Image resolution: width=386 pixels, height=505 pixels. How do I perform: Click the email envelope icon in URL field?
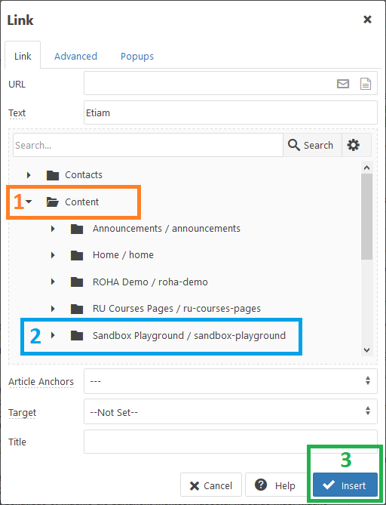pos(343,84)
